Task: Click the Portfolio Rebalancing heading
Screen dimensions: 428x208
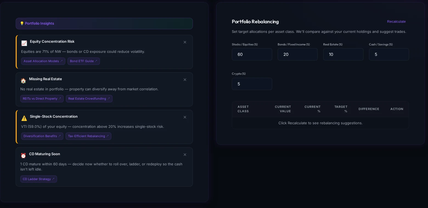Action: [x=255, y=22]
